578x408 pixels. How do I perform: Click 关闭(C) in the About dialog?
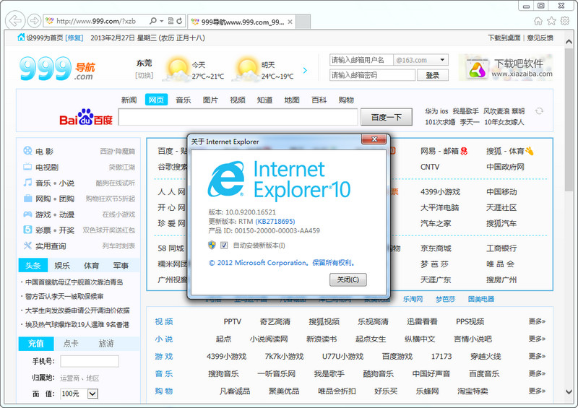pos(348,279)
